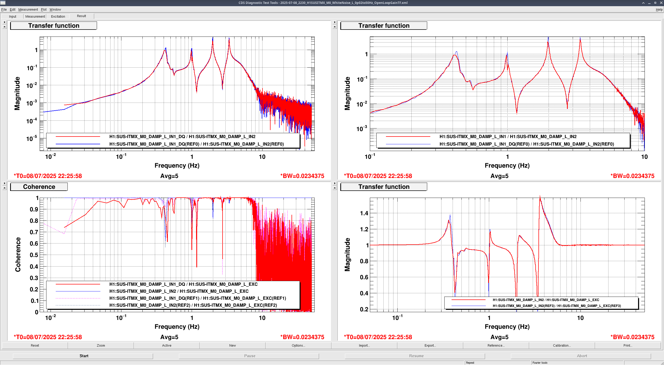Click the New plot button
Screen dimensions: 664x365
pos(233,346)
